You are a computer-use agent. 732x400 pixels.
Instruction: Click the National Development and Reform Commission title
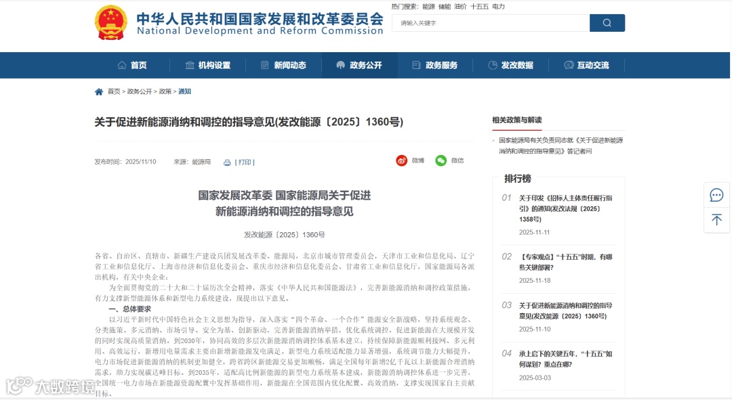260,30
